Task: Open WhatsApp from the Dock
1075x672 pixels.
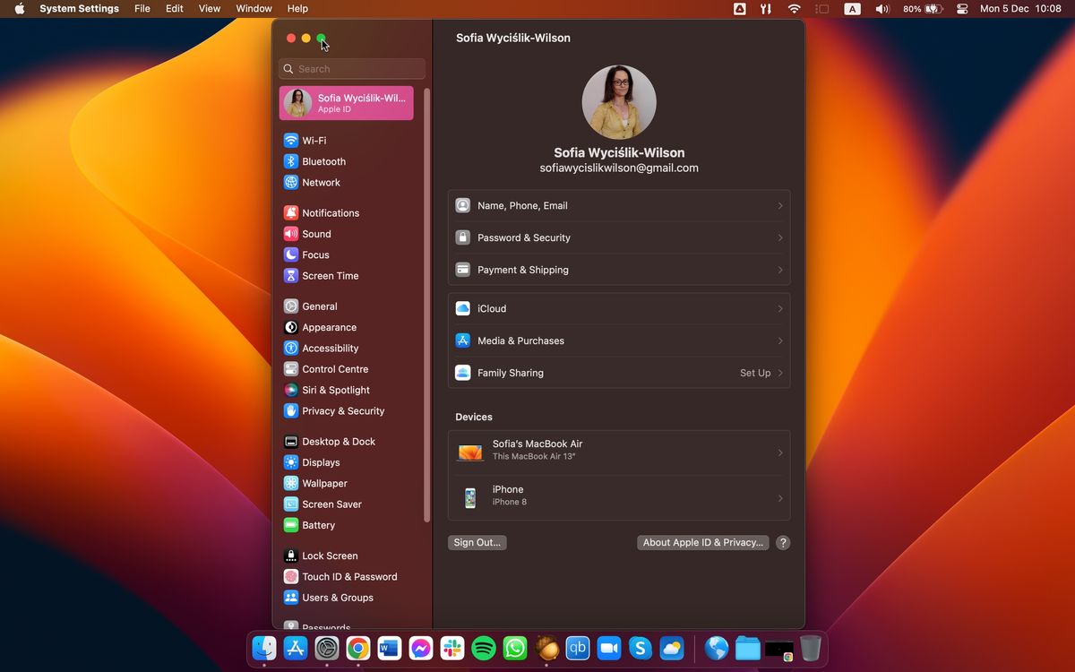Action: tap(515, 648)
